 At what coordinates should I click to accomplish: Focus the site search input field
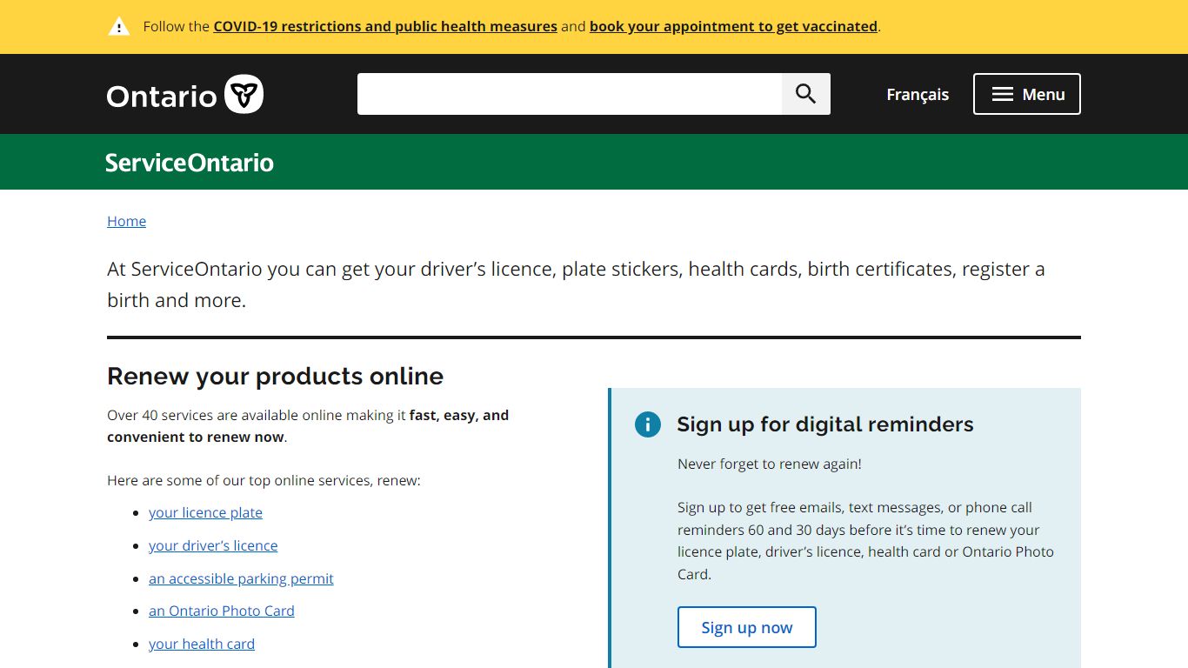(570, 94)
